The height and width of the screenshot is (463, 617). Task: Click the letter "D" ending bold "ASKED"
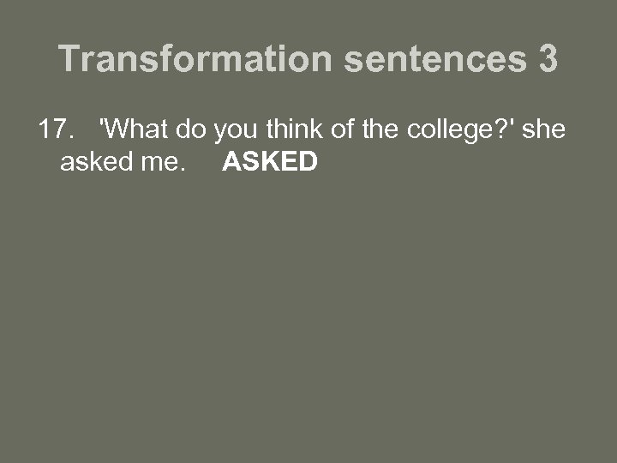pyautogui.click(x=308, y=161)
